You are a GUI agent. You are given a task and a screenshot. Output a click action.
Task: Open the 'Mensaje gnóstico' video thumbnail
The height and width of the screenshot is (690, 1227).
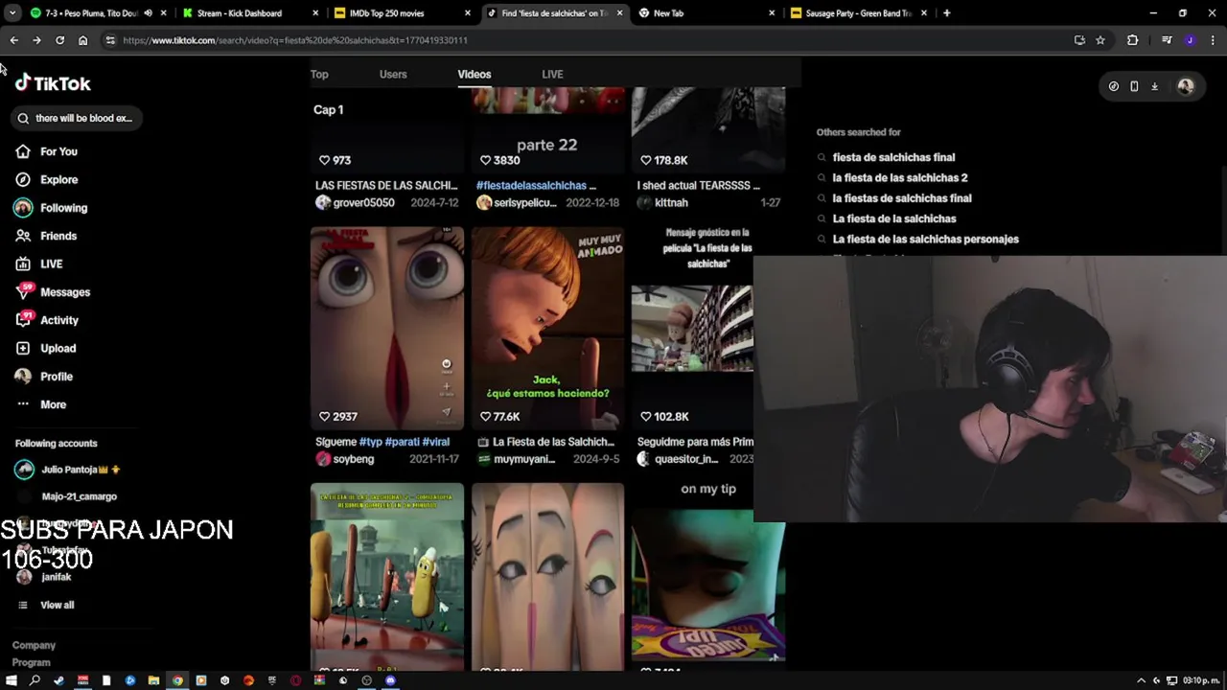[x=692, y=328]
